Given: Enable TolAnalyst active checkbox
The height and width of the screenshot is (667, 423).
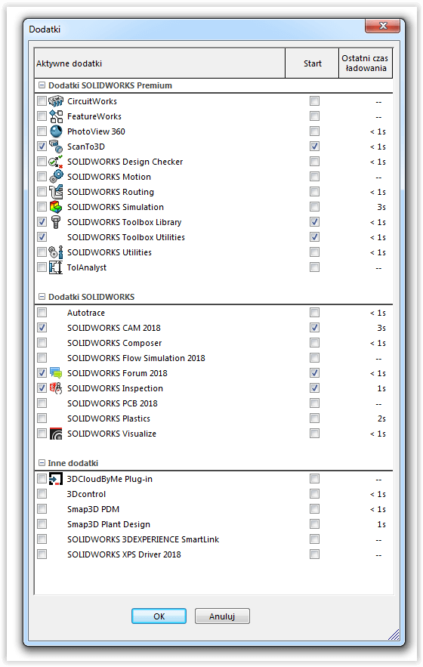Looking at the screenshot, I should (x=42, y=267).
